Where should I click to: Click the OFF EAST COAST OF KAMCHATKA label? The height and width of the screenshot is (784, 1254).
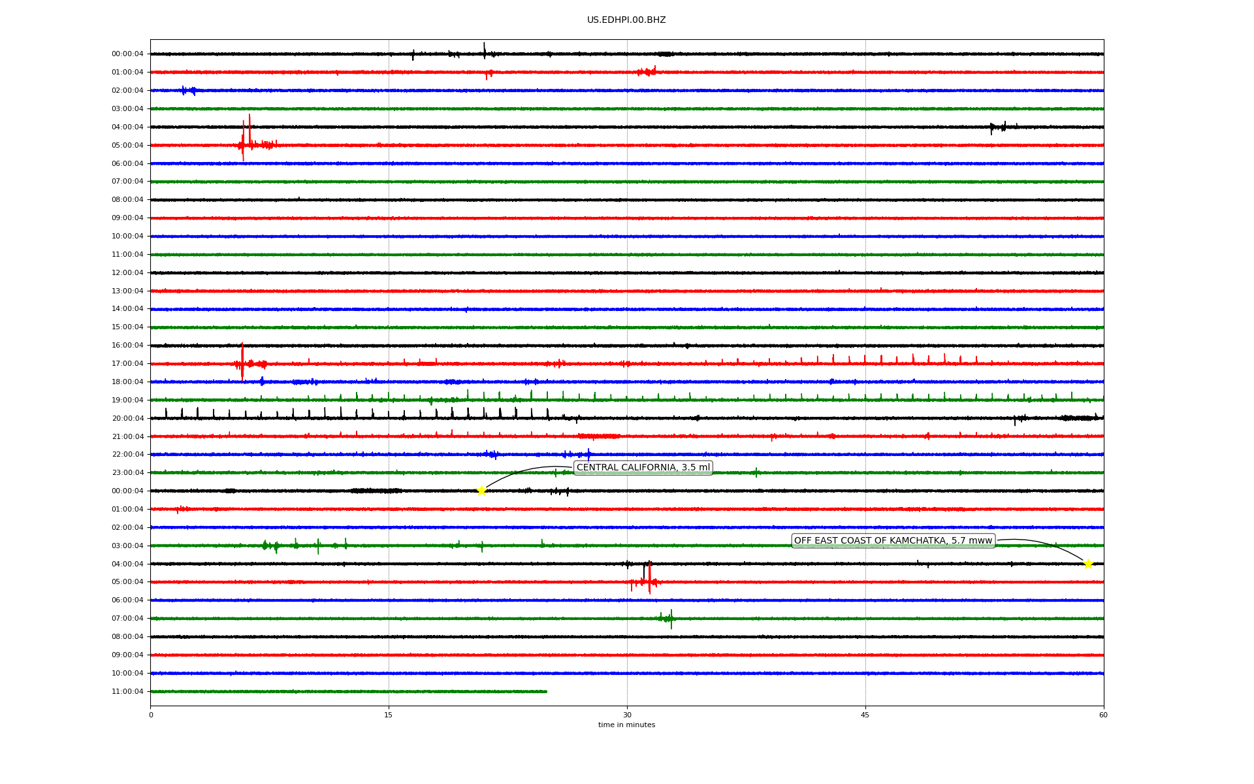pos(893,540)
